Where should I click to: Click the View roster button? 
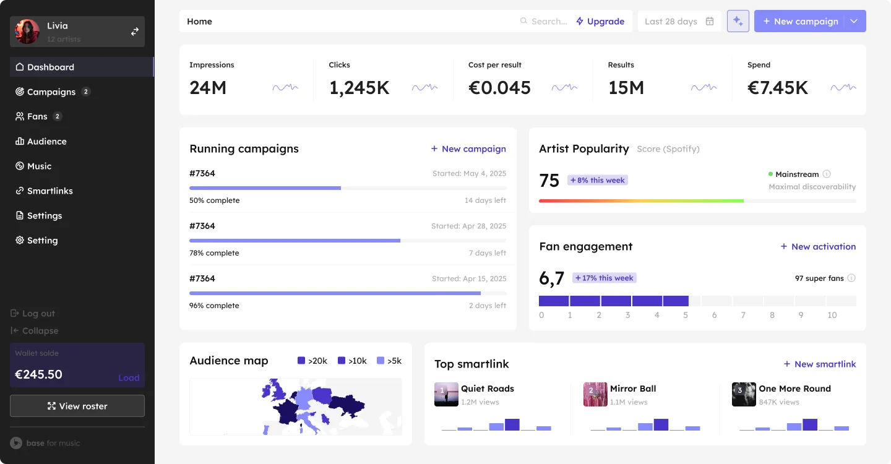(77, 406)
